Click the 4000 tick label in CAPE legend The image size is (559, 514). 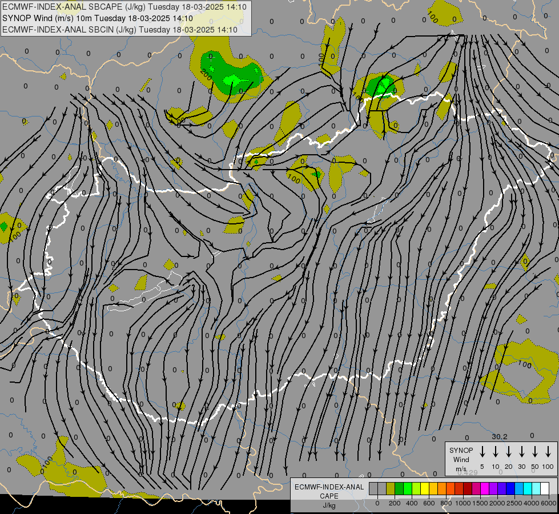click(x=532, y=503)
